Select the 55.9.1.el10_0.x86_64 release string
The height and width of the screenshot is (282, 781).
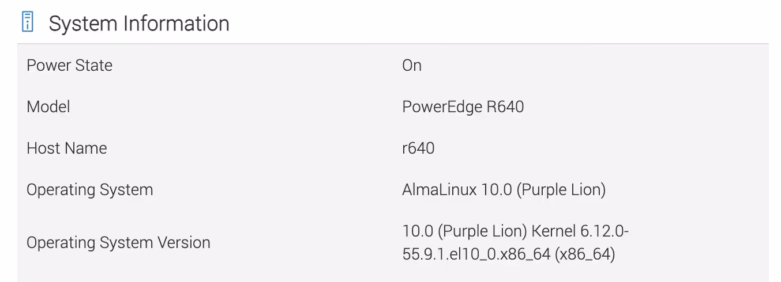[x=476, y=254]
